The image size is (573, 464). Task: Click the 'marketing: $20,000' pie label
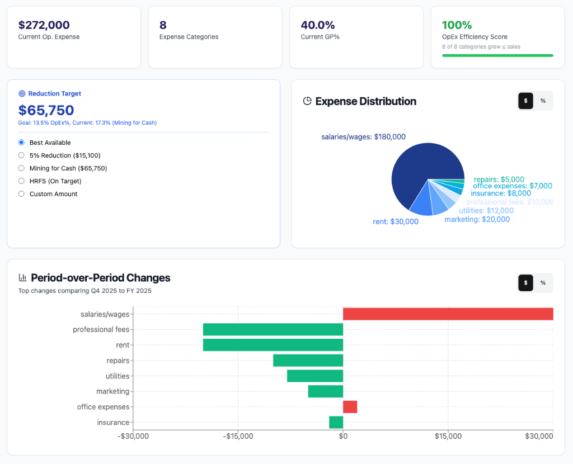(x=477, y=219)
